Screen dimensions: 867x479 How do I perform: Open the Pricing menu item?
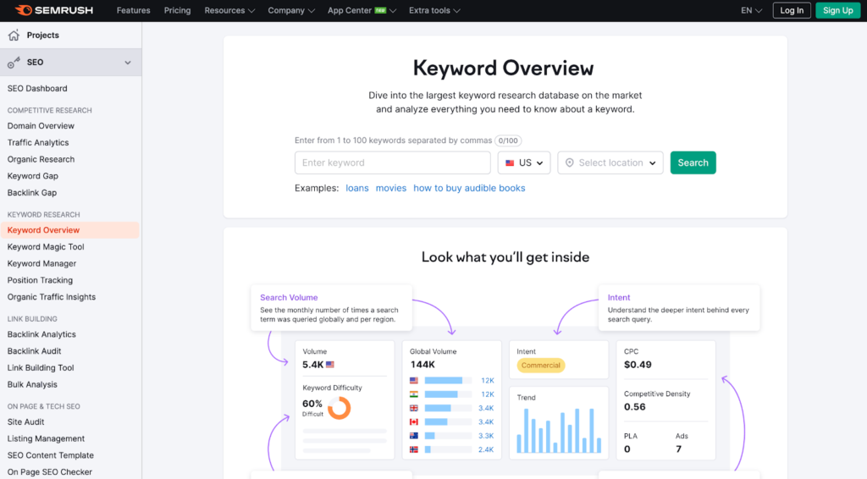tap(178, 10)
